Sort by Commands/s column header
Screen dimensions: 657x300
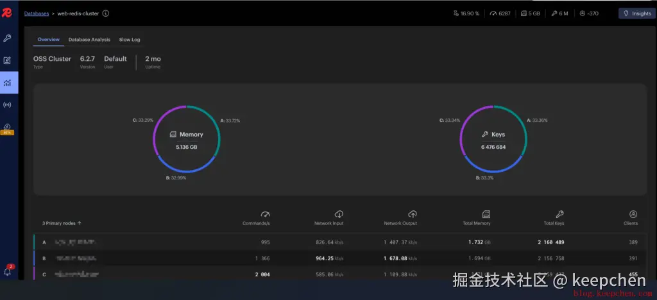[x=256, y=223]
